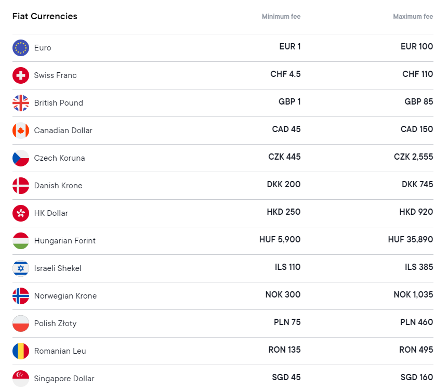This screenshot has height=388, width=448.
Task: Click the Hungarian Forint flag icon
Action: click(x=21, y=241)
